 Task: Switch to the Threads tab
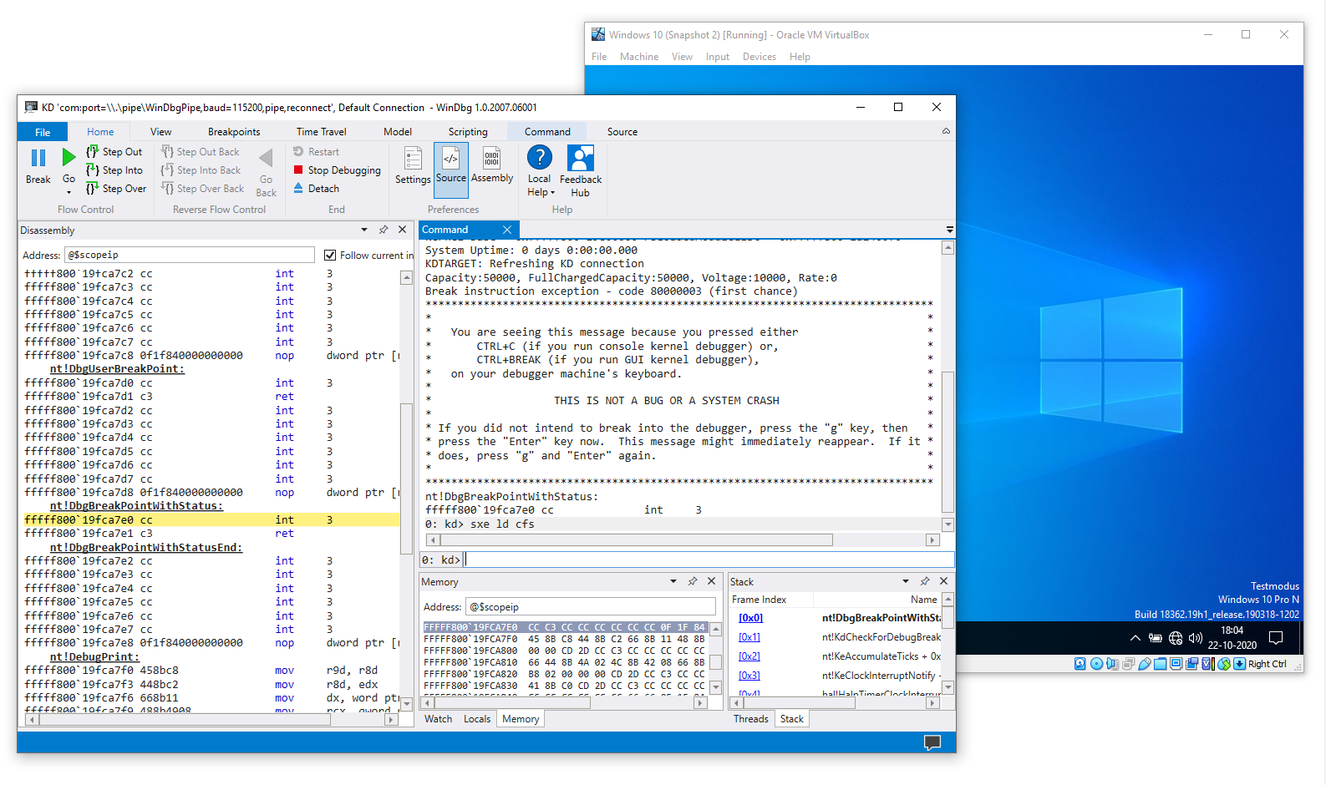(750, 719)
